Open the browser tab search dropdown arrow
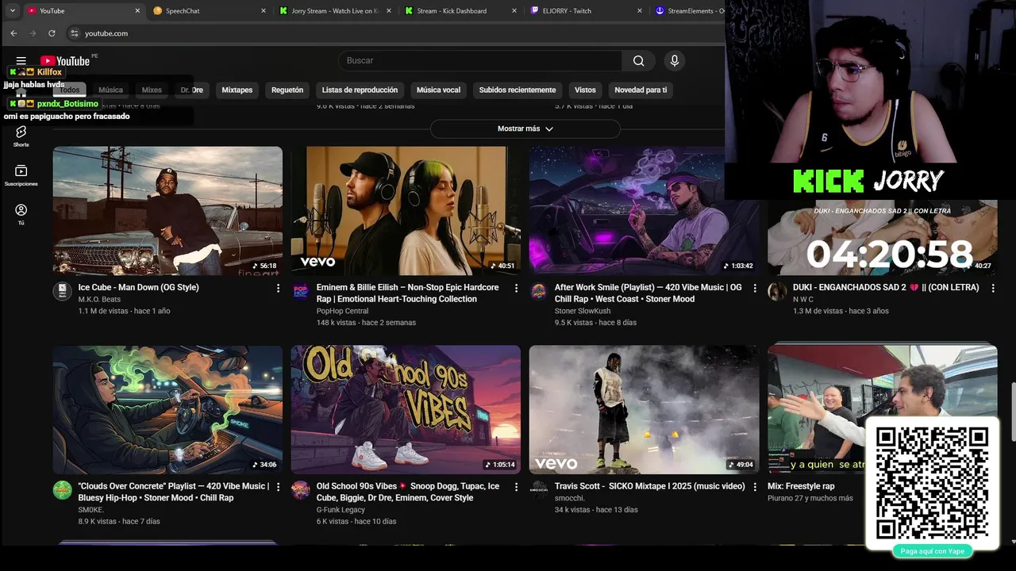This screenshot has width=1016, height=571. point(13,11)
